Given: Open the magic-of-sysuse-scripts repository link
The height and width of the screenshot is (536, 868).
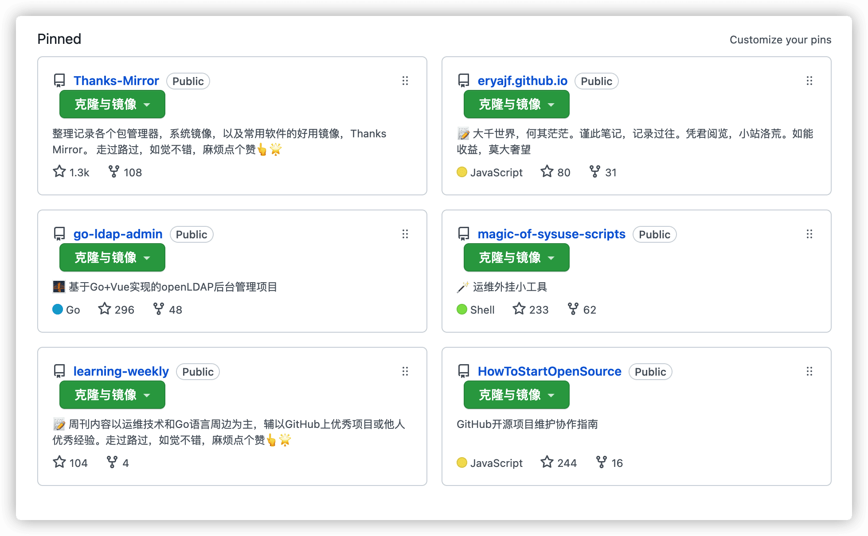Looking at the screenshot, I should 551,234.
